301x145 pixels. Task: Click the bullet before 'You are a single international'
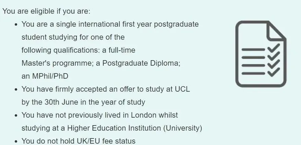16,25
